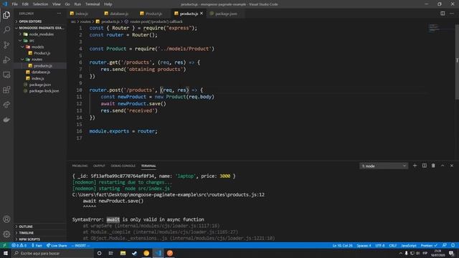Screen dimensions: 459x258
Task: Open the Go menu
Action: click(x=67, y=4)
